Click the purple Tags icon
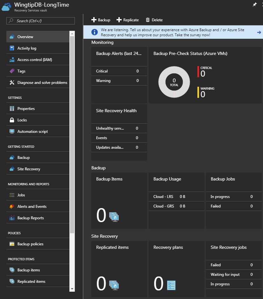The image size is (263, 299). click(12, 71)
